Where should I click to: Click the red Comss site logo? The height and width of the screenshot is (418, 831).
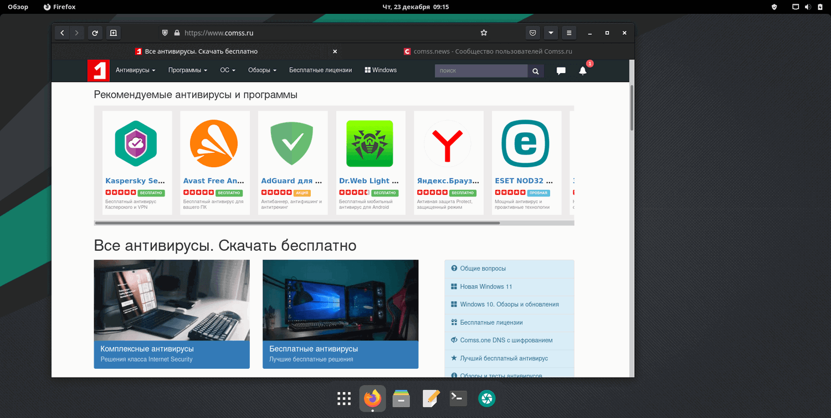[98, 70]
